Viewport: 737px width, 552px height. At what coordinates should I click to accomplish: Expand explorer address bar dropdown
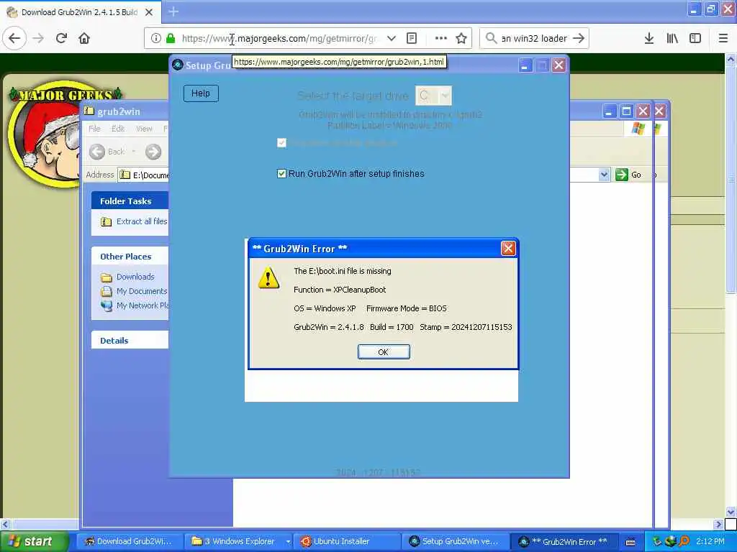coord(604,175)
